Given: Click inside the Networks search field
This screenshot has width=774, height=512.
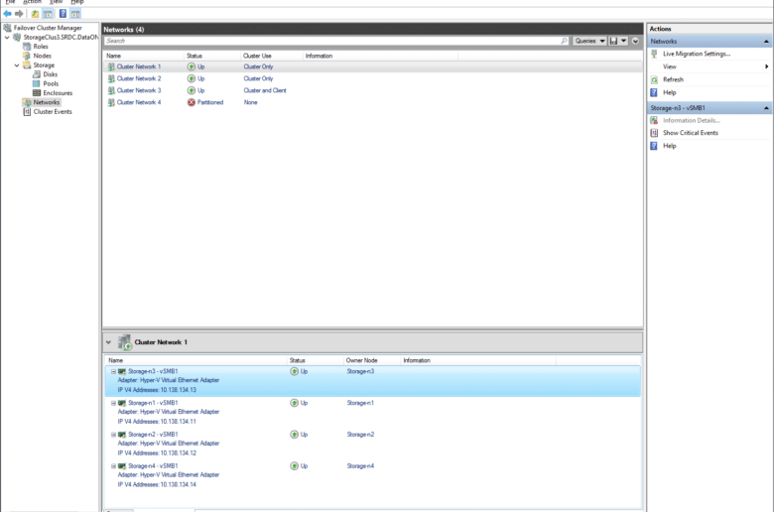Looking at the screenshot, I should [x=331, y=41].
